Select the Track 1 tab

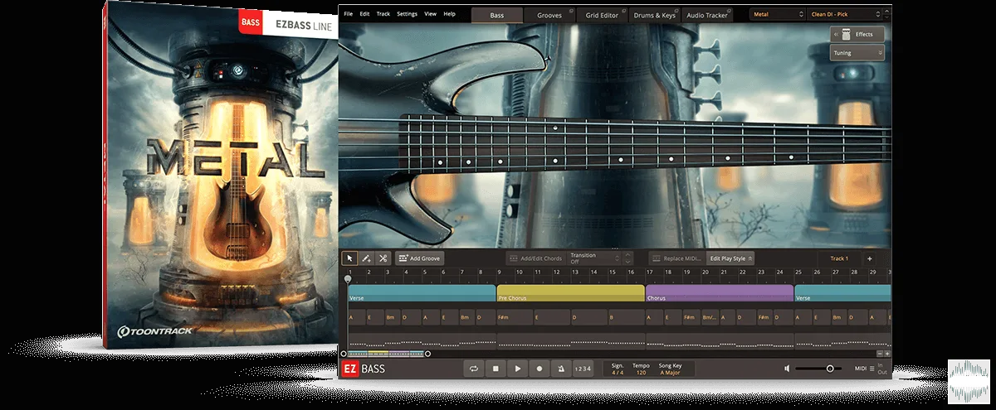[x=839, y=258]
